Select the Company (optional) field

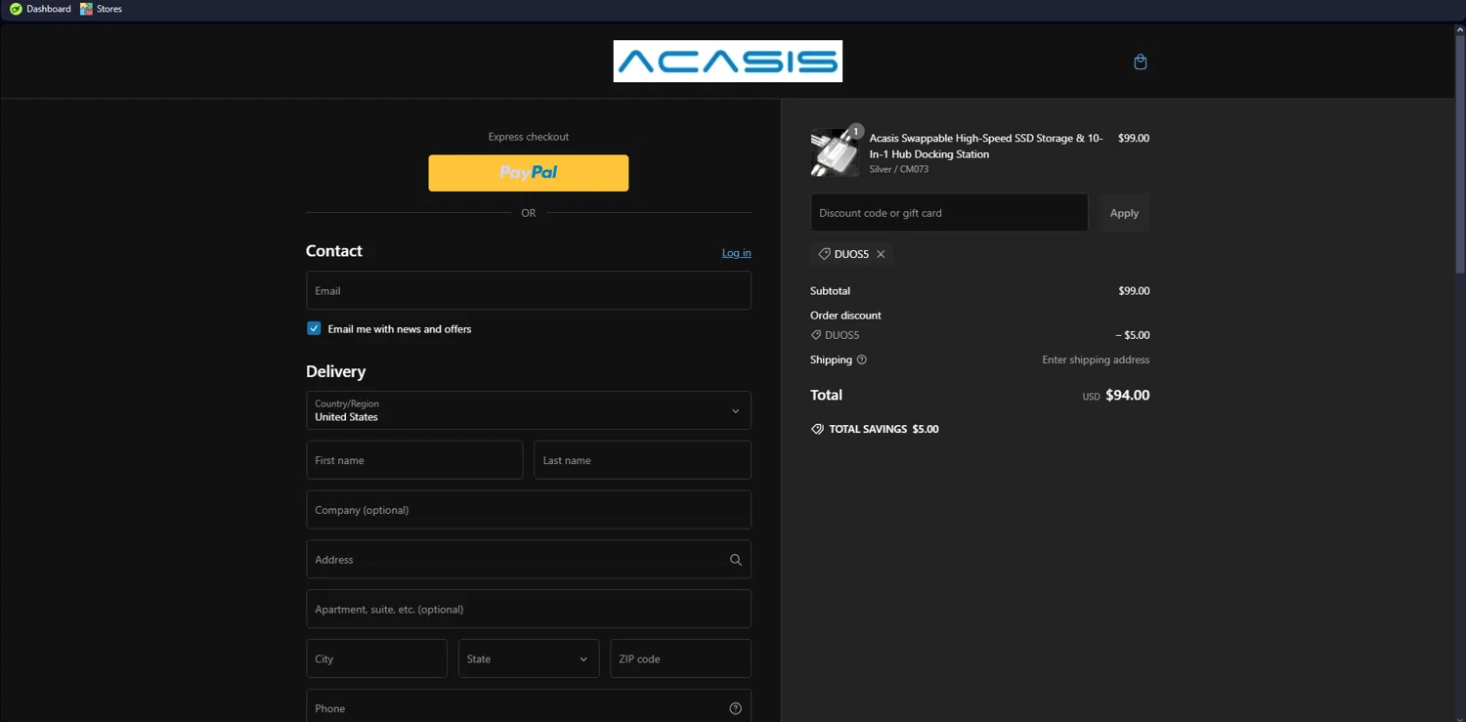pyautogui.click(x=528, y=510)
